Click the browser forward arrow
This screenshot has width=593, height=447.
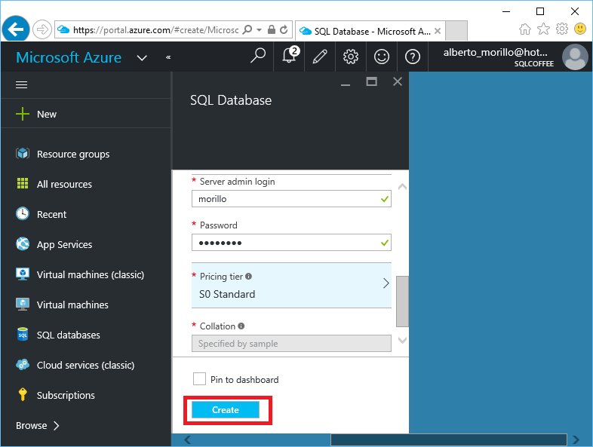click(x=41, y=29)
